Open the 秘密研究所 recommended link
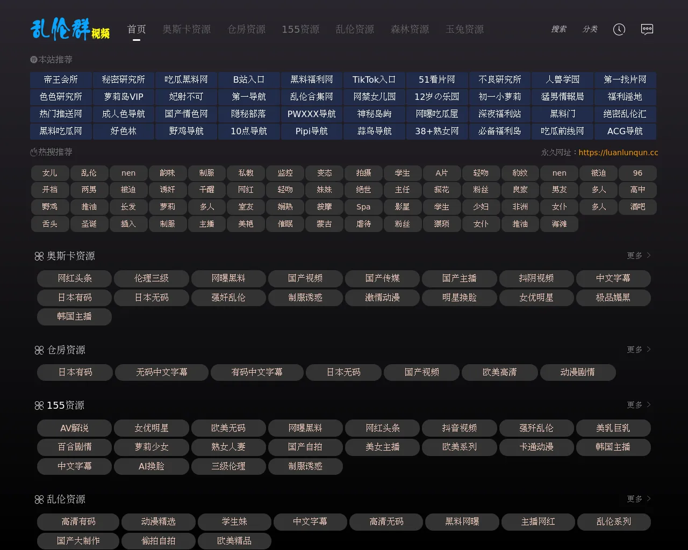The height and width of the screenshot is (550, 688). [x=124, y=79]
